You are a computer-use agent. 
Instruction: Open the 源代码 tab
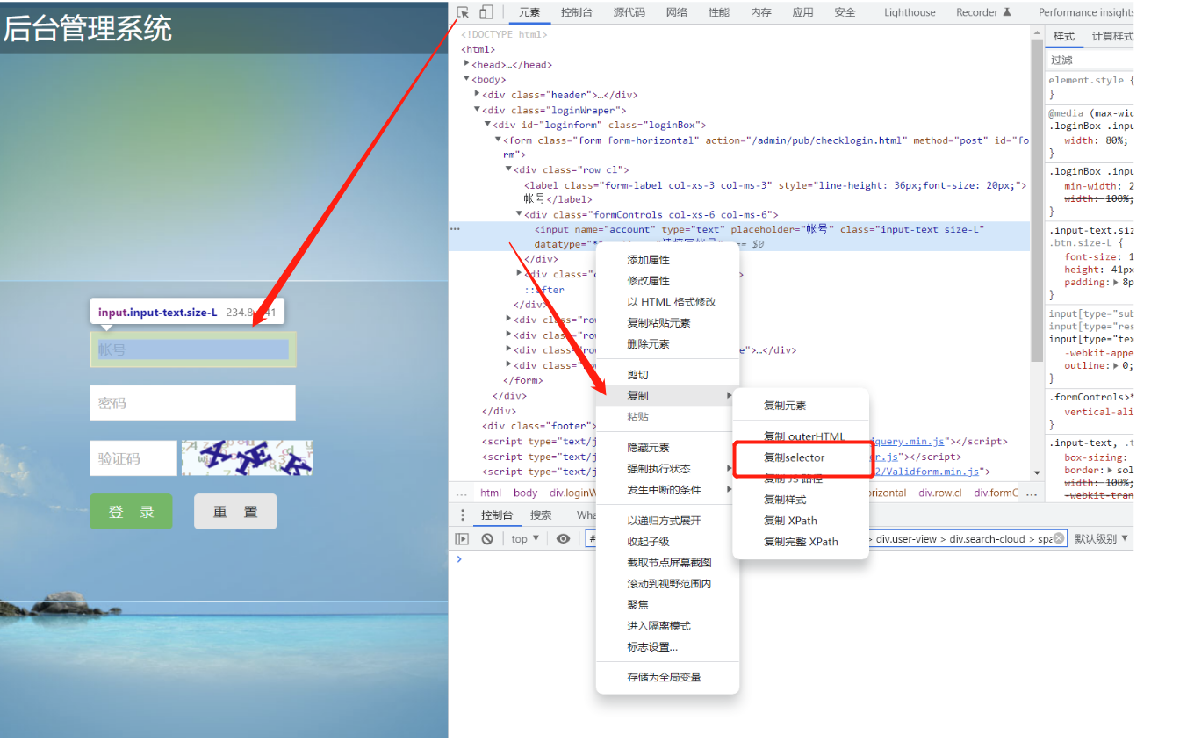(629, 12)
